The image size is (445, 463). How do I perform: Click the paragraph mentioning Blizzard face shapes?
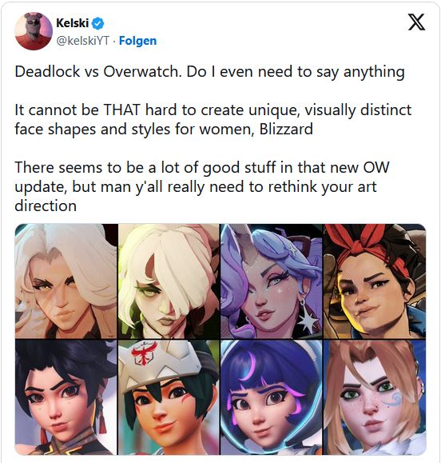point(213,120)
